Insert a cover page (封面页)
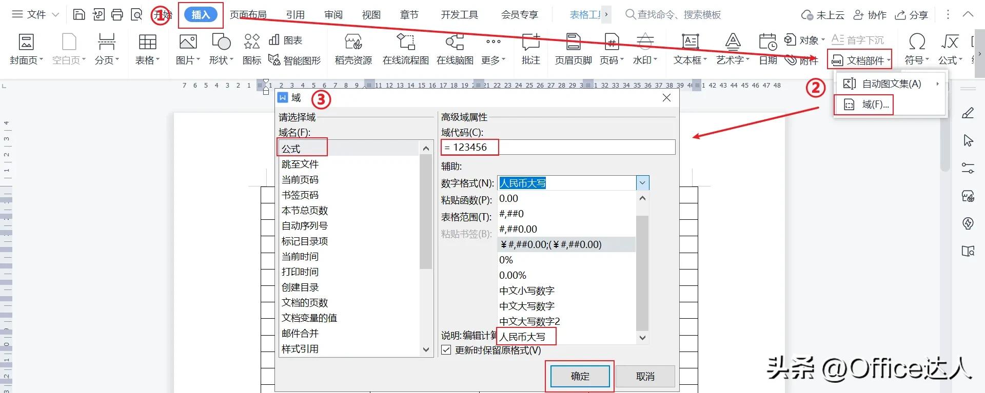The image size is (985, 393). [26, 49]
